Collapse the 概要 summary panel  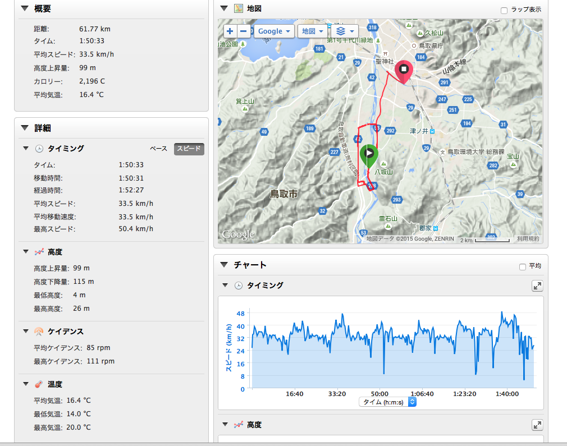(x=24, y=9)
